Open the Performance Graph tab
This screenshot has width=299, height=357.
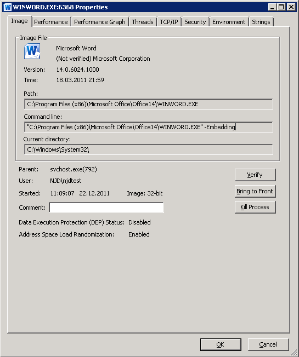click(100, 22)
